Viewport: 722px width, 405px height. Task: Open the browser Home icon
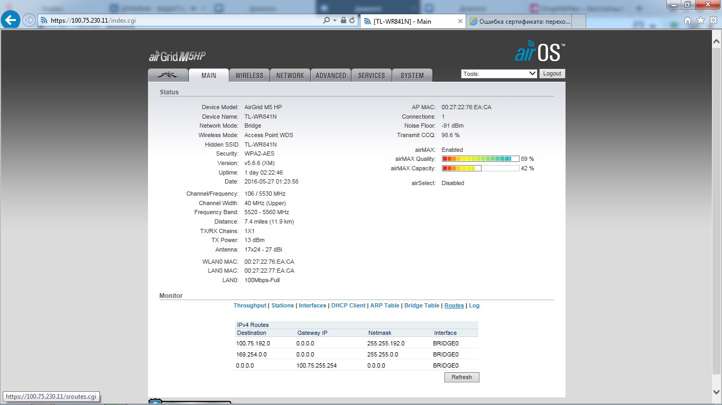point(688,20)
